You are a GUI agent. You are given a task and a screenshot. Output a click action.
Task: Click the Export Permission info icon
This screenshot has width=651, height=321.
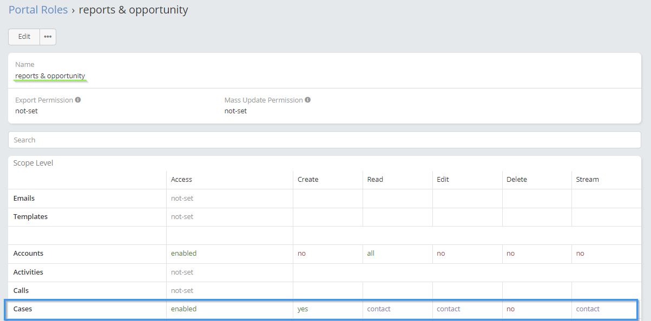click(x=78, y=100)
